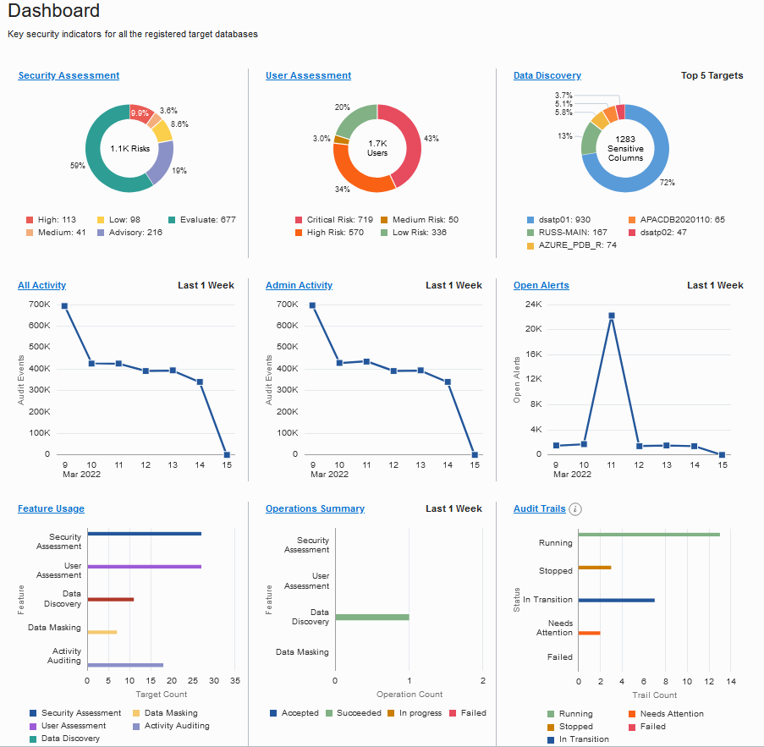Click the Mar 11 spike on Open Alerts
The width and height of the screenshot is (764, 747).
(x=611, y=316)
